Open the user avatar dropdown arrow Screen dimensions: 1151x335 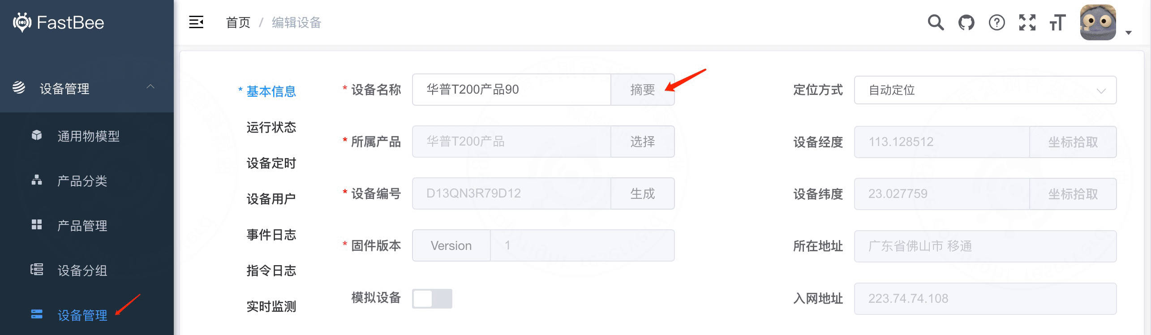coord(1128,32)
